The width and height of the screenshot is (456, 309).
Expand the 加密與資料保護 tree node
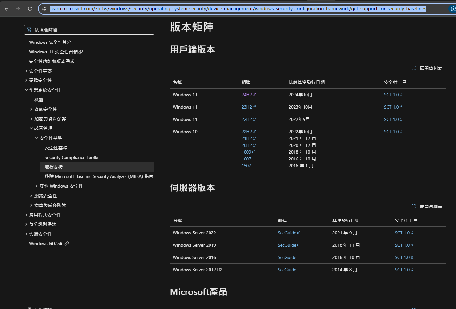point(31,119)
